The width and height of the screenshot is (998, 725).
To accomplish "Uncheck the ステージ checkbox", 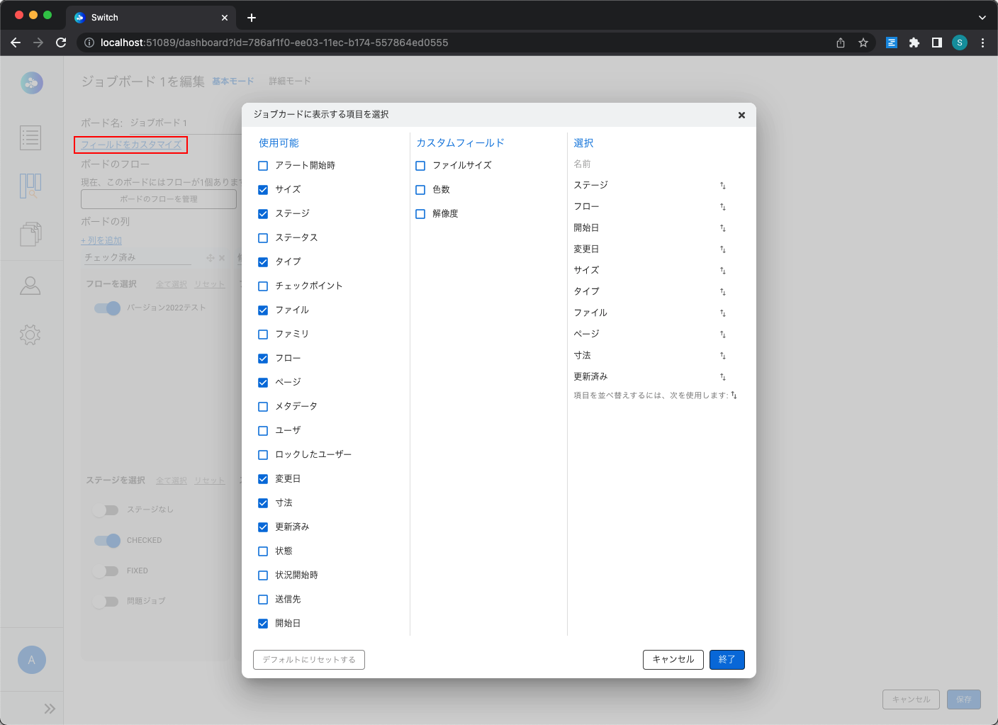I will coord(263,214).
